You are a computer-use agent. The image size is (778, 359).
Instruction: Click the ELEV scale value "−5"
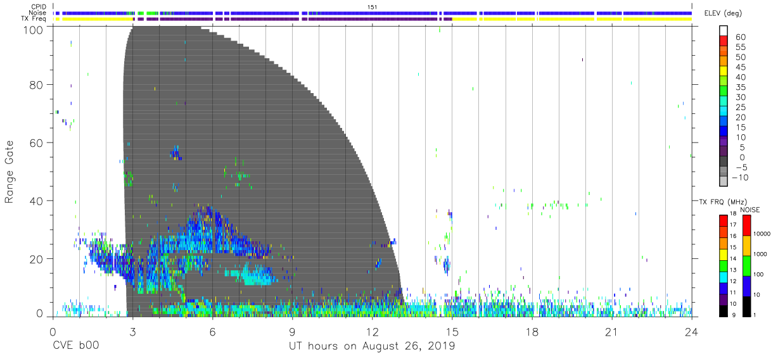741,167
